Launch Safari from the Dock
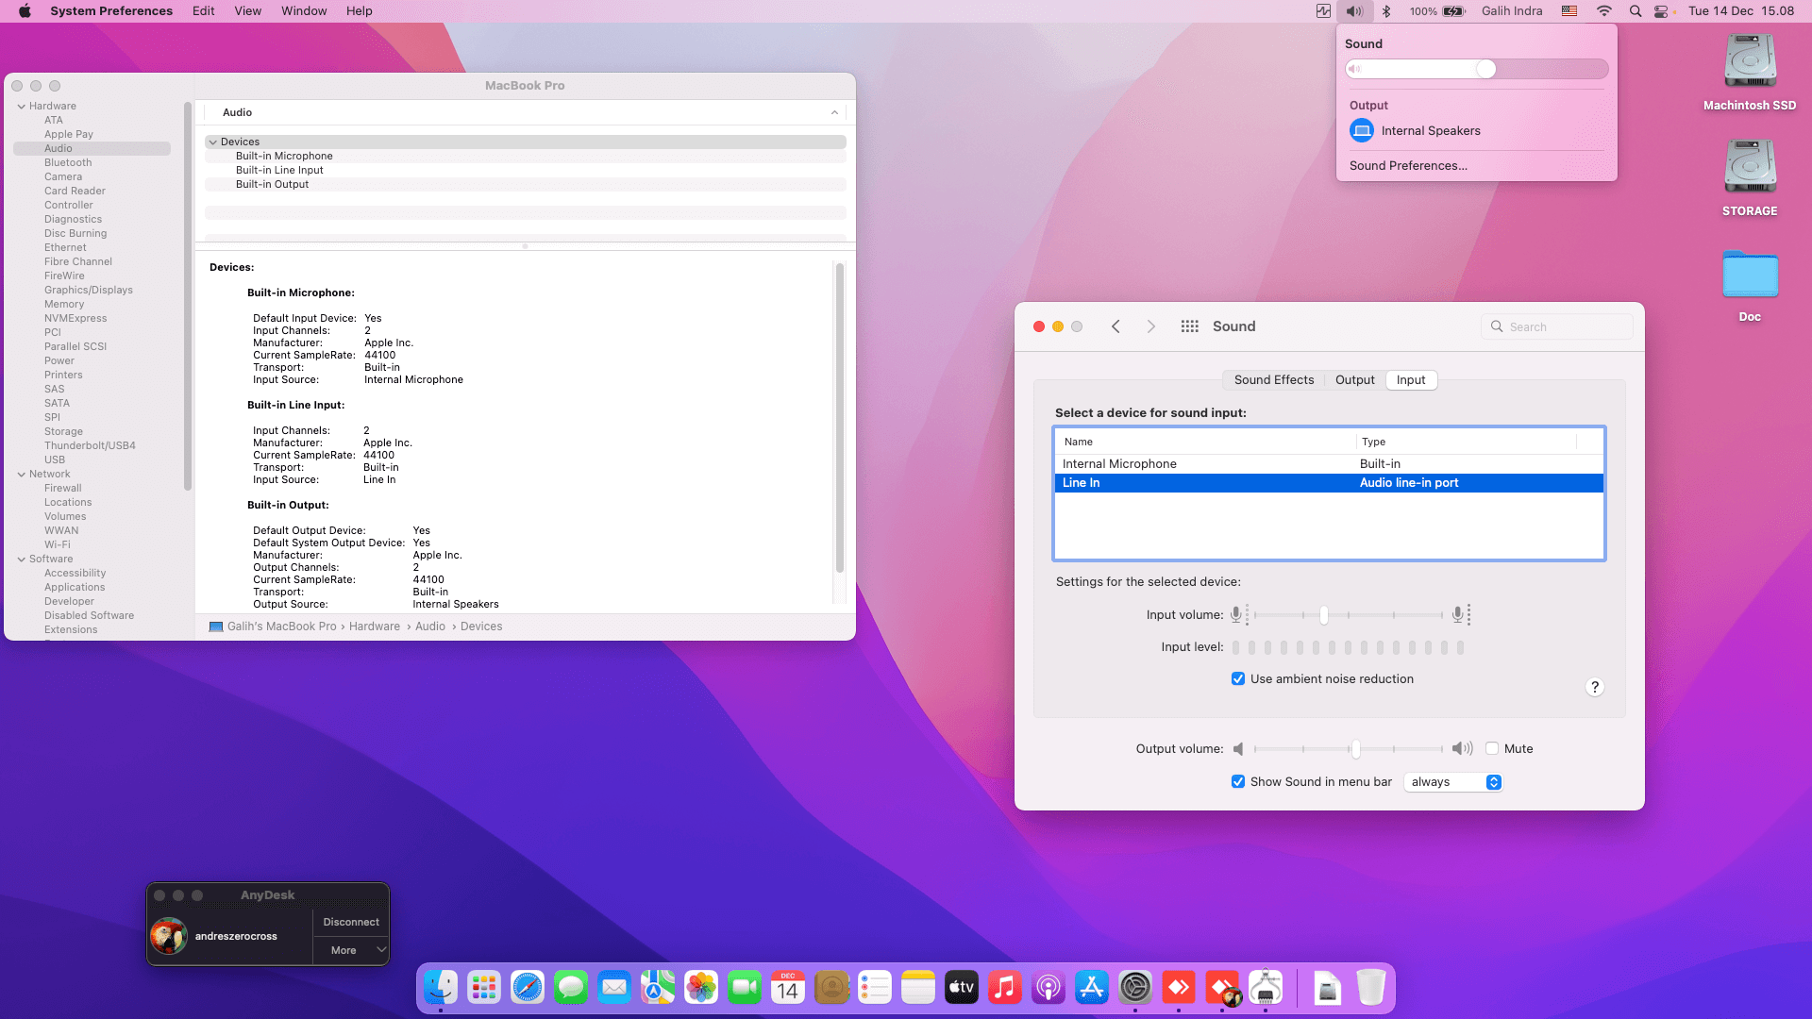The height and width of the screenshot is (1019, 1812). coord(528,987)
